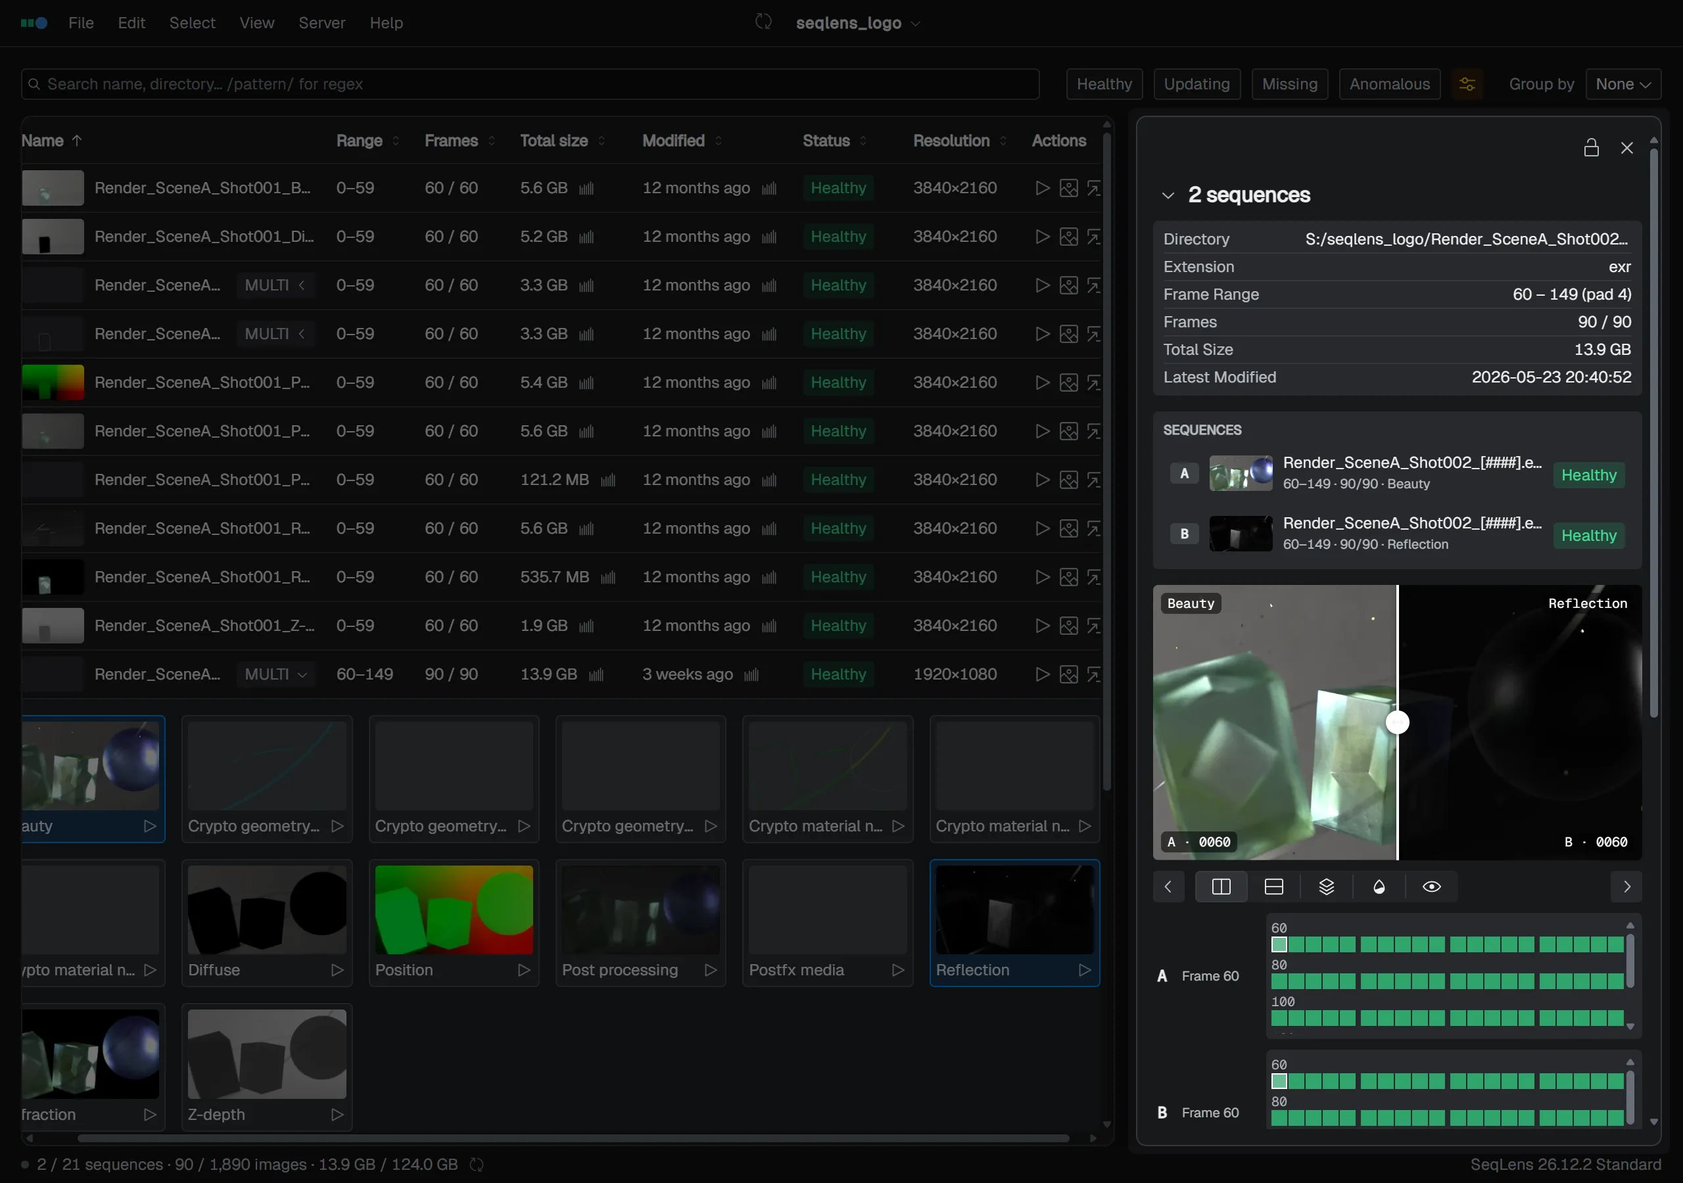1683x1183 pixels.
Task: Sort the table by Total size
Action: [x=562, y=141]
